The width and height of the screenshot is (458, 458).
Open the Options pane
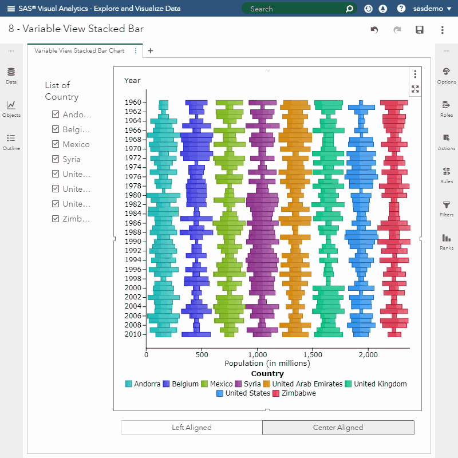coord(447,75)
